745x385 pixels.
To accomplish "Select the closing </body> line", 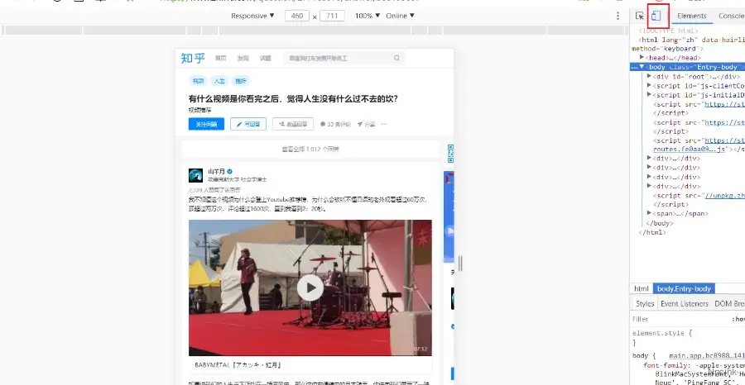I will (660, 223).
